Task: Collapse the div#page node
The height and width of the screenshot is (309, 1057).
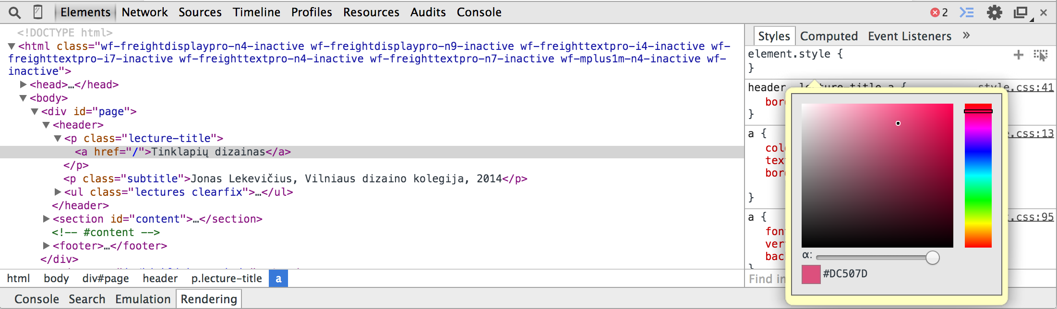Action: [x=35, y=111]
